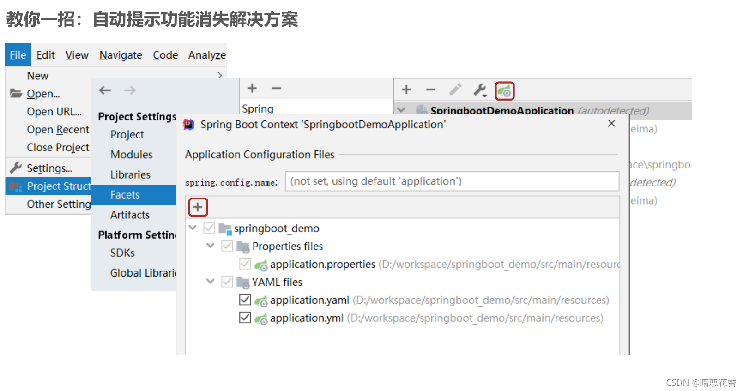Click the pencil edit icon
The image size is (743, 391).
[x=455, y=90]
